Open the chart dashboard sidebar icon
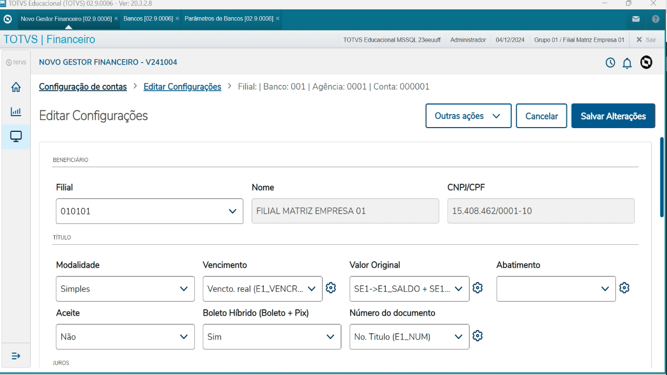 [16, 111]
